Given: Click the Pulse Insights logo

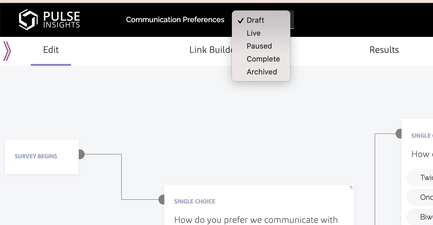Looking at the screenshot, I should [x=49, y=20].
